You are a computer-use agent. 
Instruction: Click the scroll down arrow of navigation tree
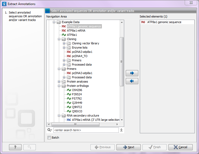(122, 120)
